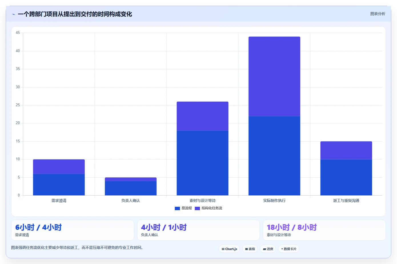397x264 pixels.
Task: Select the 数据卡片 tag
Action: point(289,249)
